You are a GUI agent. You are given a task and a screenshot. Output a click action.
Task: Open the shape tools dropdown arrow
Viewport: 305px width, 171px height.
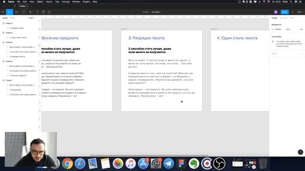click(x=26, y=12)
